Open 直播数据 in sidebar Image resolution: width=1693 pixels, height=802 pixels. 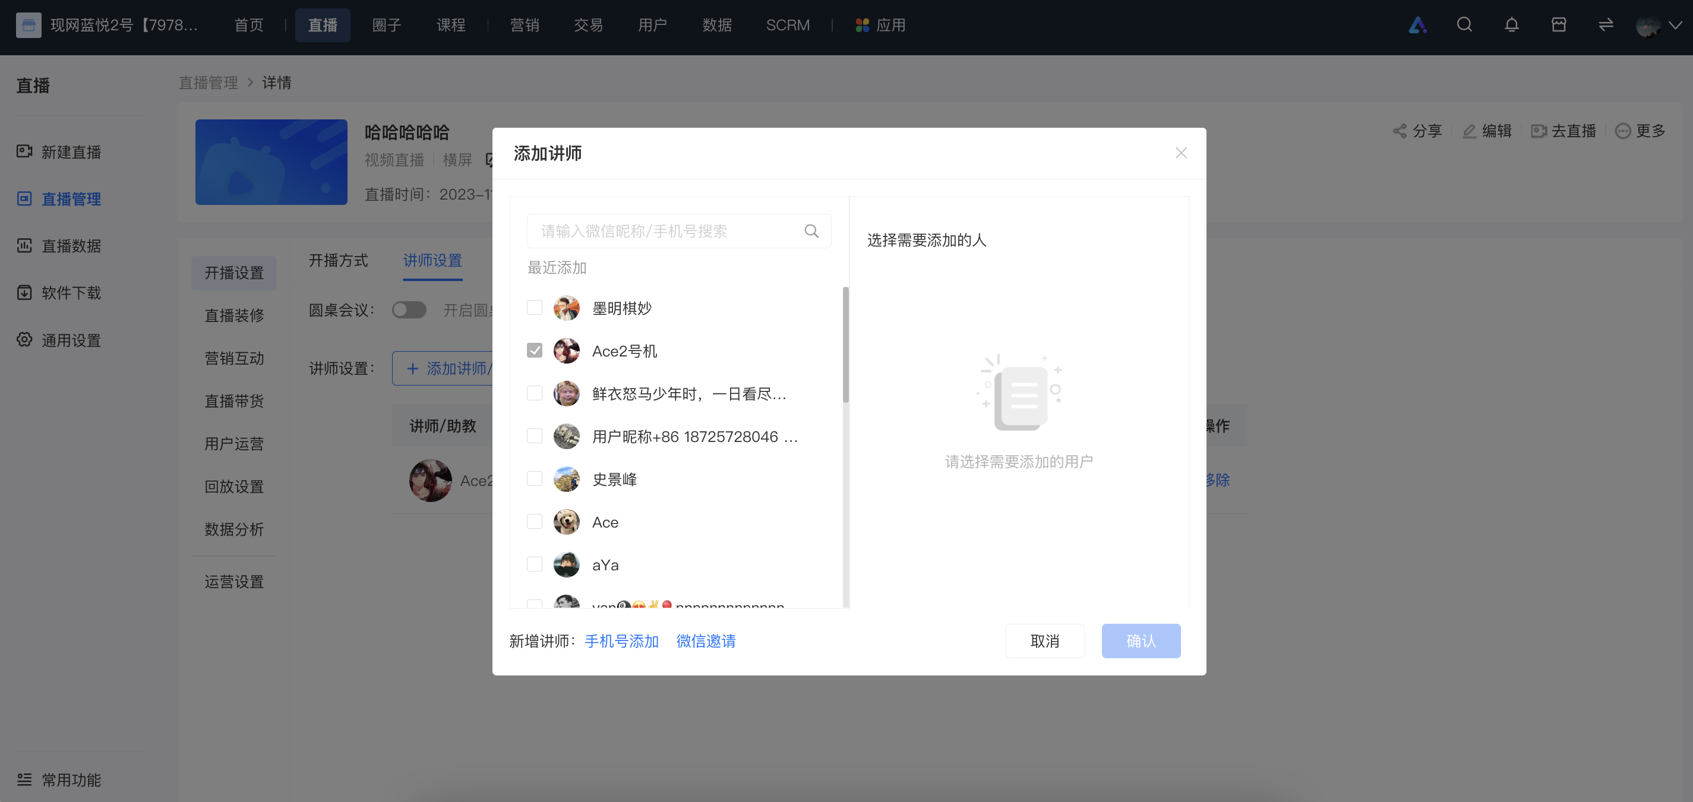(x=59, y=246)
